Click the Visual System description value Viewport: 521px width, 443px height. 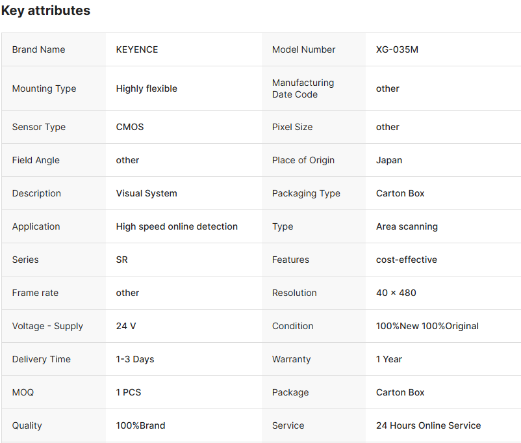(x=147, y=193)
